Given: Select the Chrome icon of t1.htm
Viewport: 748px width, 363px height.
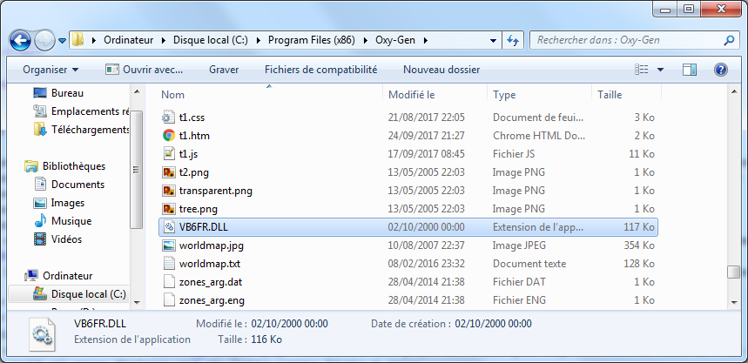Looking at the screenshot, I should pyautogui.click(x=168, y=136).
